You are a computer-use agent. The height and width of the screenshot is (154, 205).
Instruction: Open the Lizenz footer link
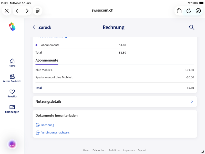(x=86, y=150)
